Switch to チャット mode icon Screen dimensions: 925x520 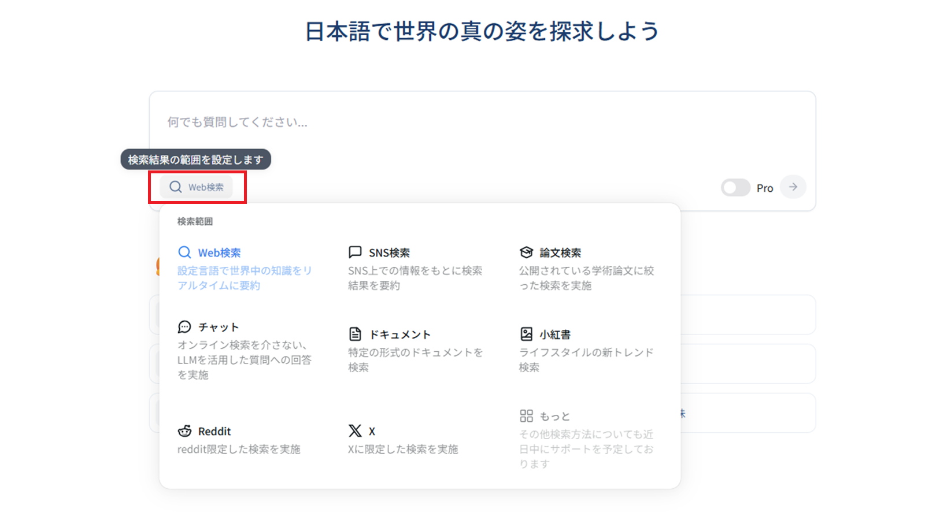pos(184,327)
